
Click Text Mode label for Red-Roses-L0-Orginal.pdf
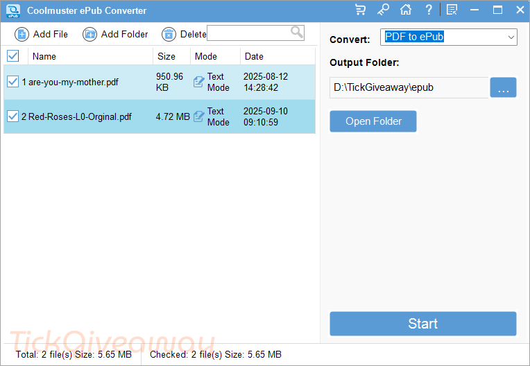(x=219, y=117)
